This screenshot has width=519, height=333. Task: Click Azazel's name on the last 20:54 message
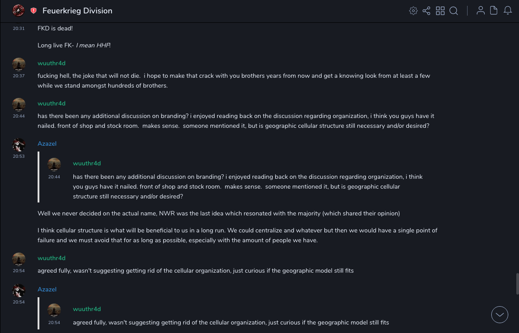coord(47,290)
